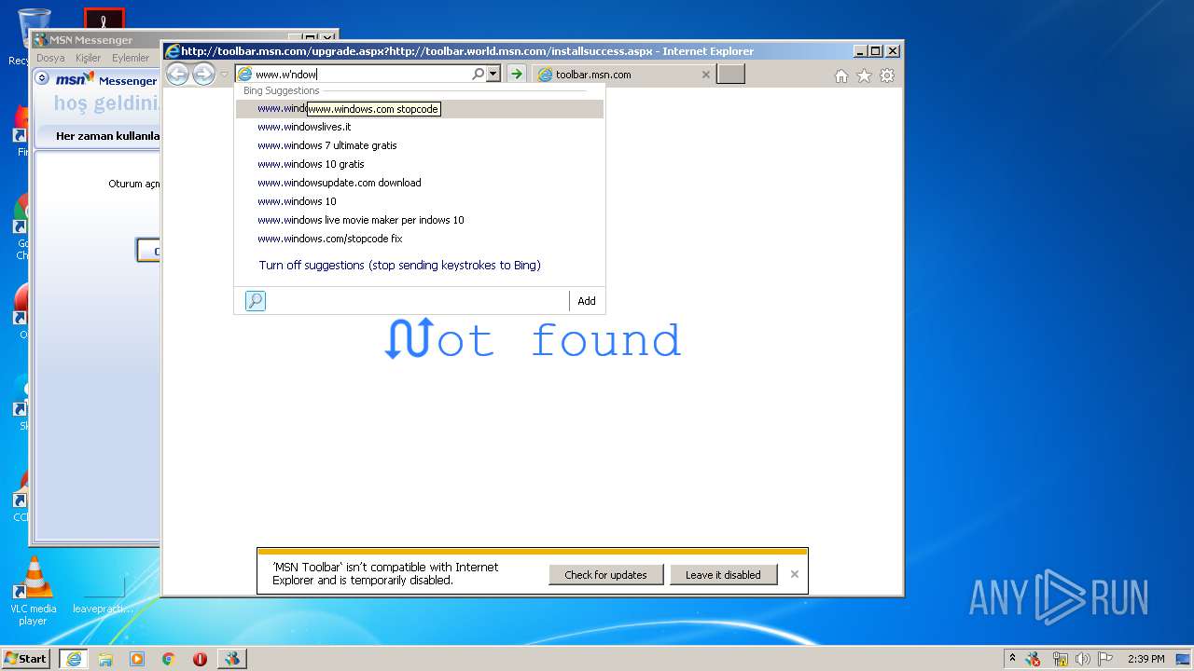Click the network tray icon
1194x671 pixels.
(1061, 659)
